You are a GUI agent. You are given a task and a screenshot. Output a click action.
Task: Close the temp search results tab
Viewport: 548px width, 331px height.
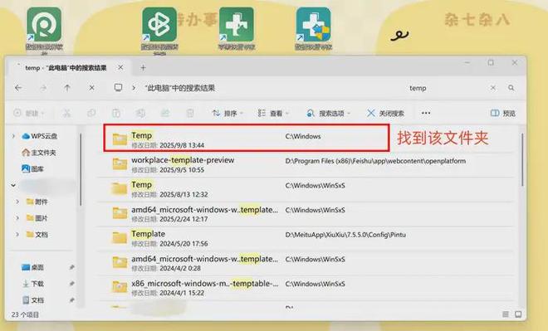click(120, 67)
